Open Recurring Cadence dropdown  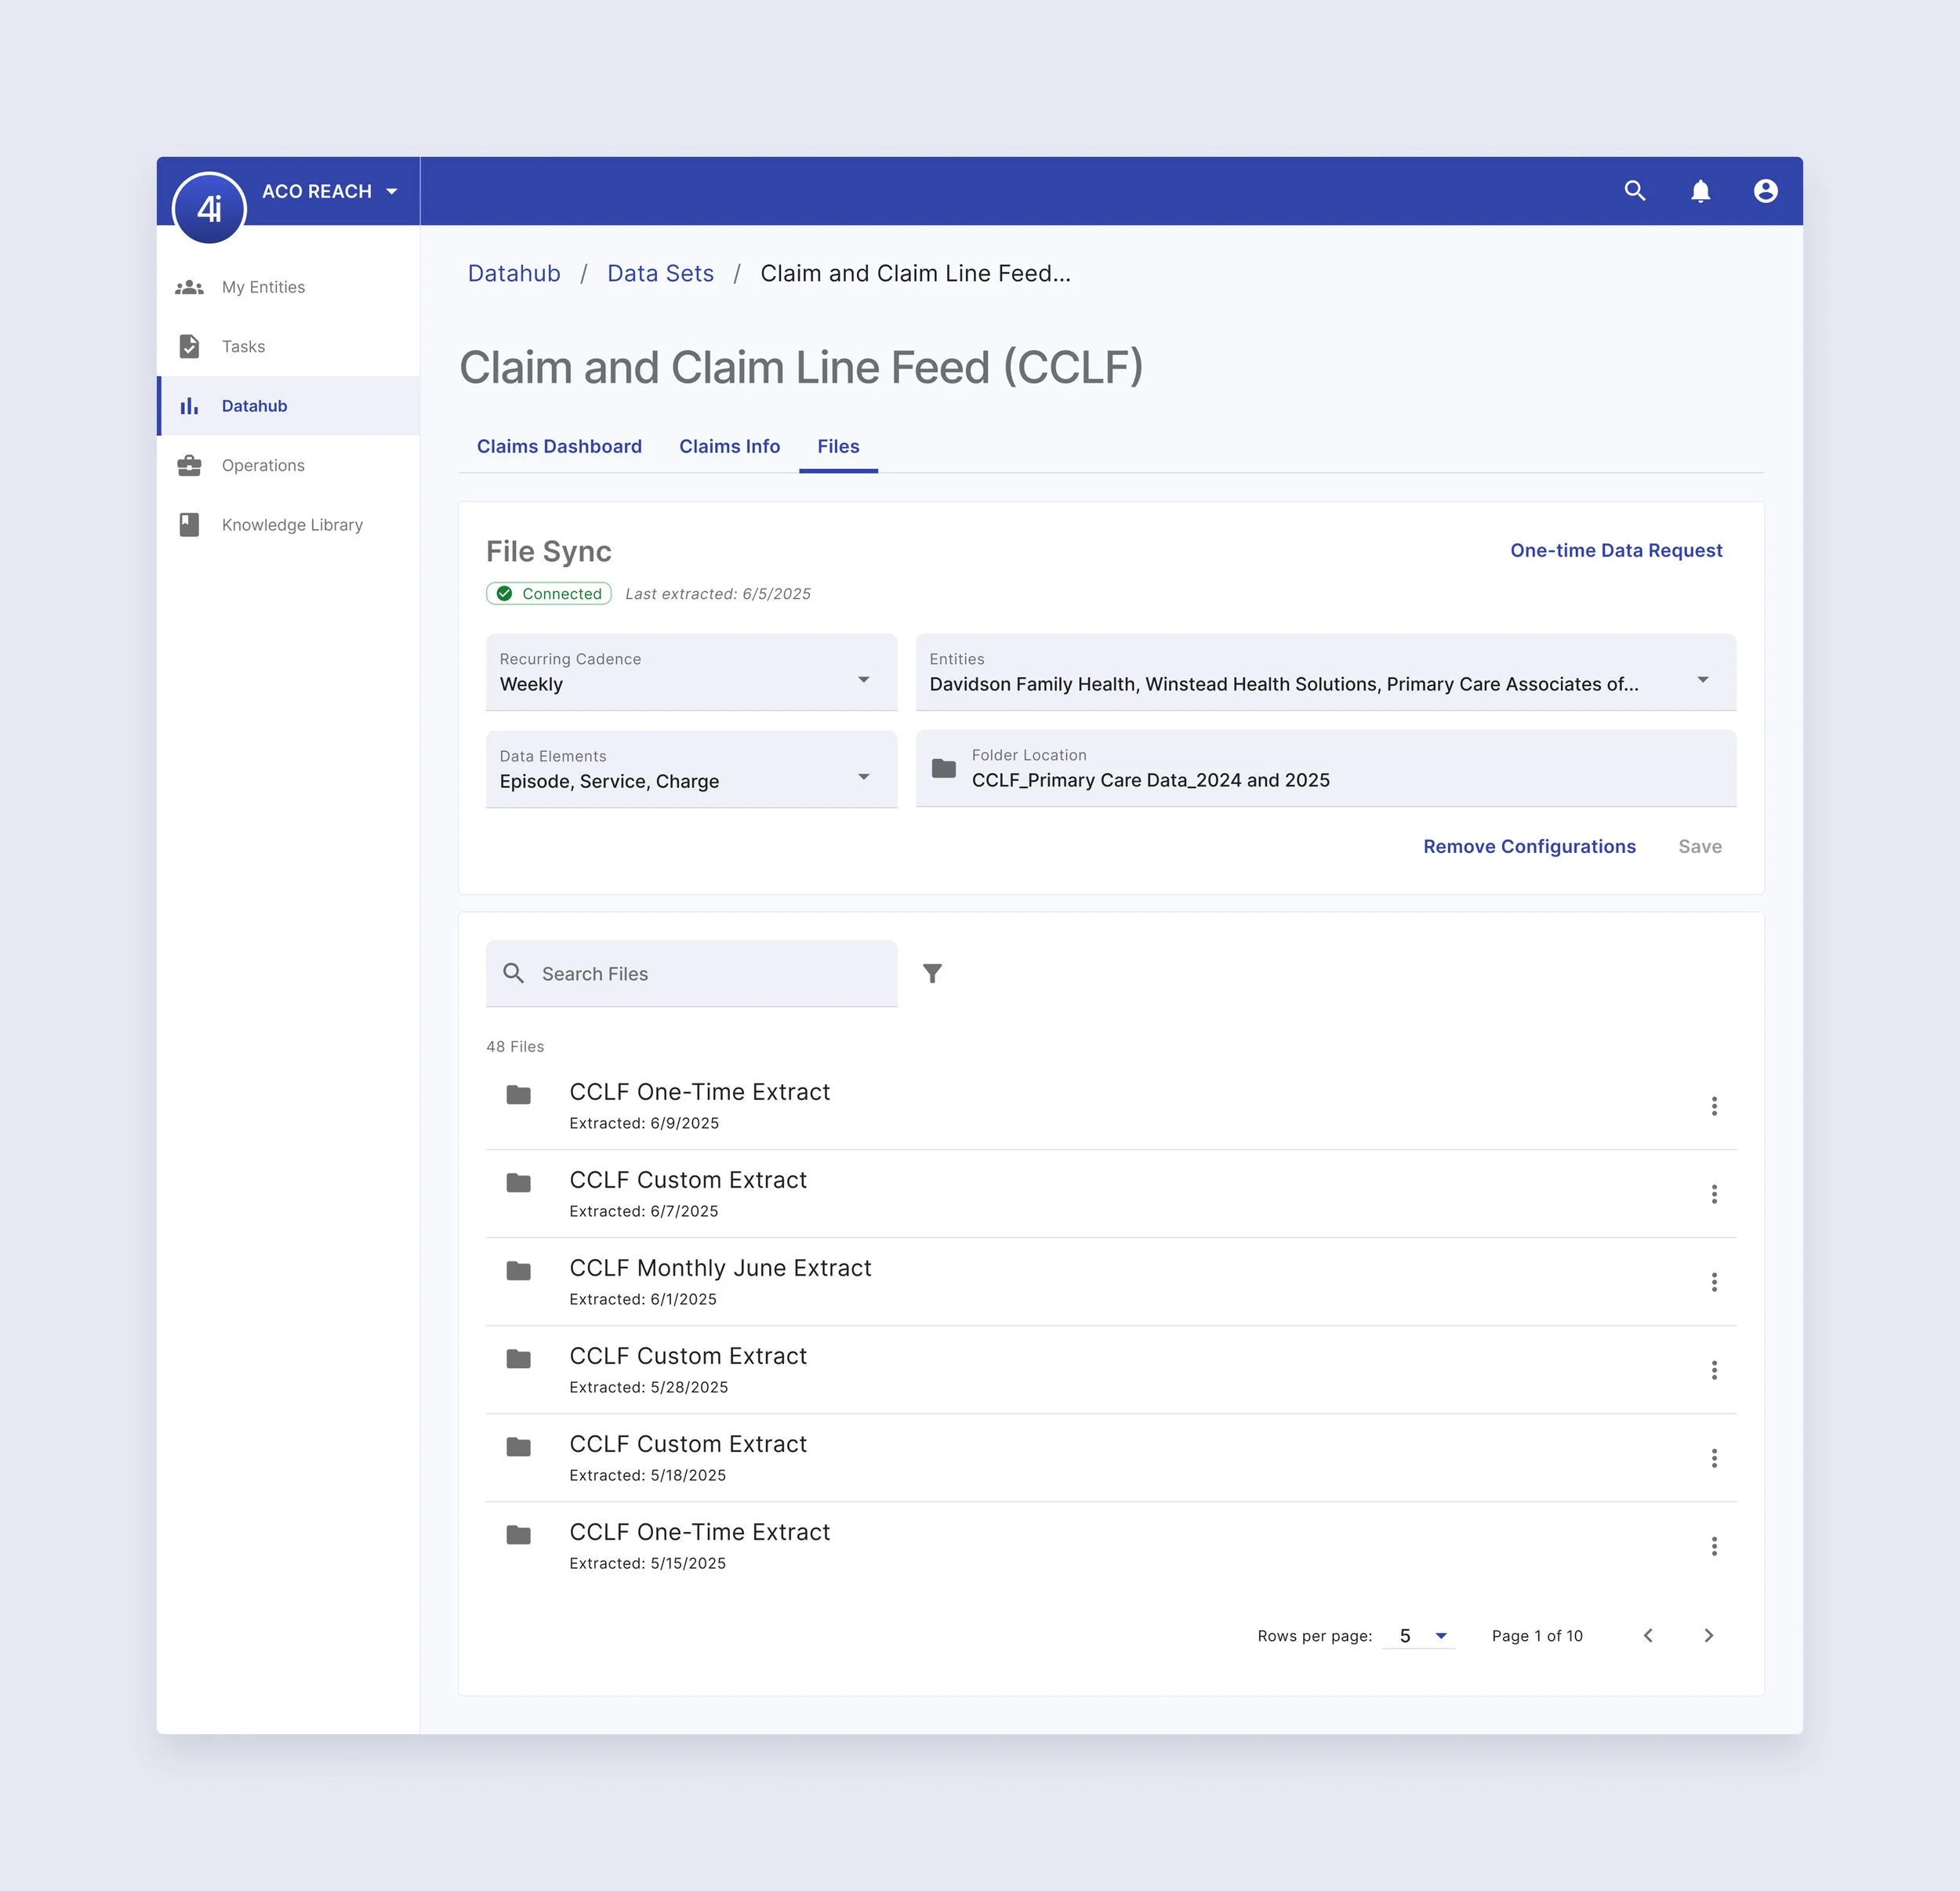691,673
